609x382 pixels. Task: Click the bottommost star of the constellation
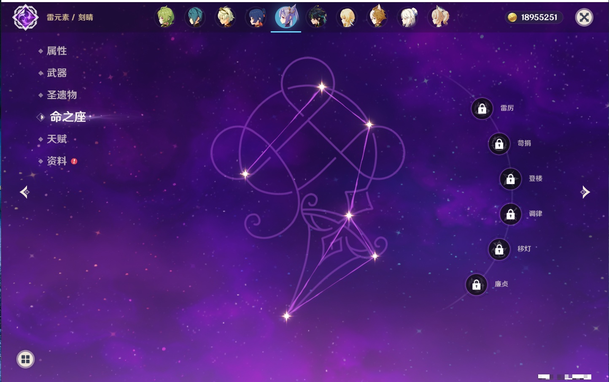tap(287, 316)
